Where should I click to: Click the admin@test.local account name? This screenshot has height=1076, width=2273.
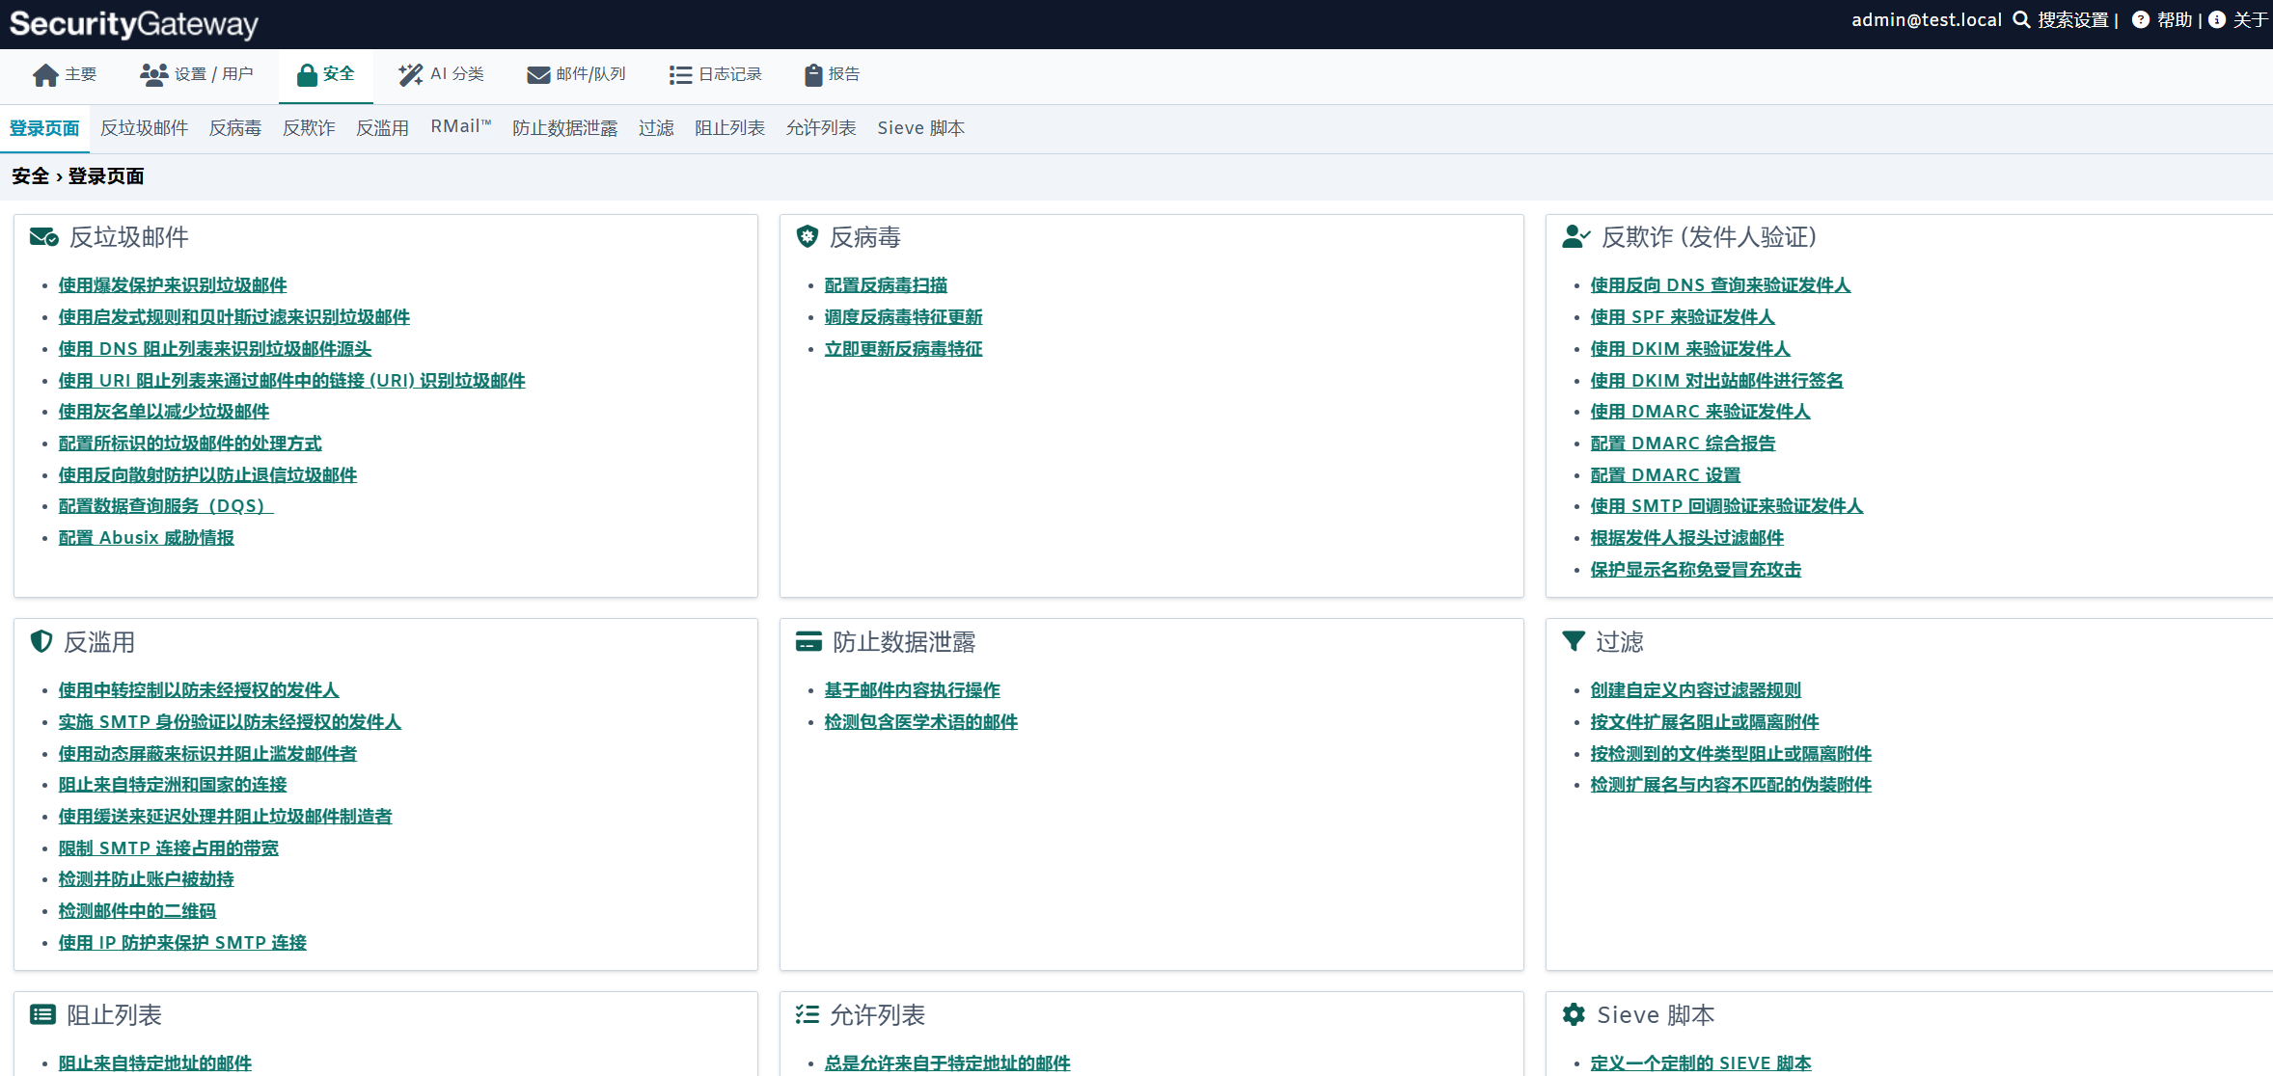point(1927,20)
